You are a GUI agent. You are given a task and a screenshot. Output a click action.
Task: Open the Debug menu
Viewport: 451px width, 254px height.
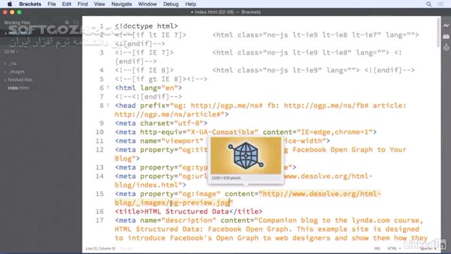(171, 4)
